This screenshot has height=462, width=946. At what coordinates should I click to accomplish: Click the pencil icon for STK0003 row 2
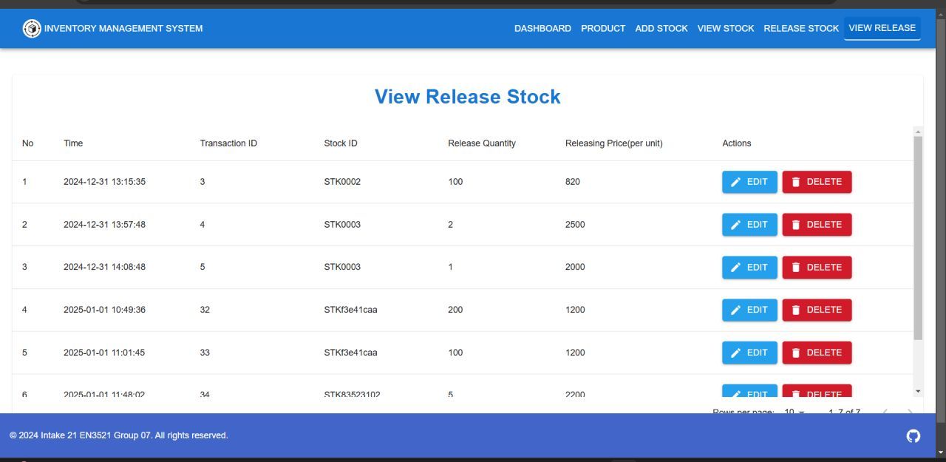(x=735, y=224)
